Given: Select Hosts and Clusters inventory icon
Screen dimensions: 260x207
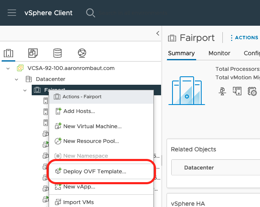Looking at the screenshot, I should coord(8,53).
